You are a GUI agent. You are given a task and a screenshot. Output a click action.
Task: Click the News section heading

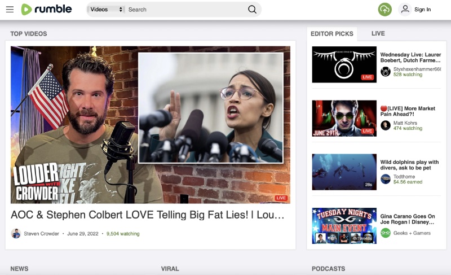coord(19,269)
